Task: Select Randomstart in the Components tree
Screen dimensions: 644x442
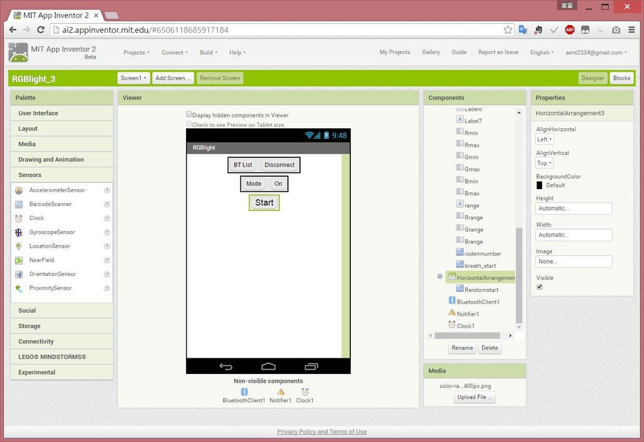Action: [481, 290]
